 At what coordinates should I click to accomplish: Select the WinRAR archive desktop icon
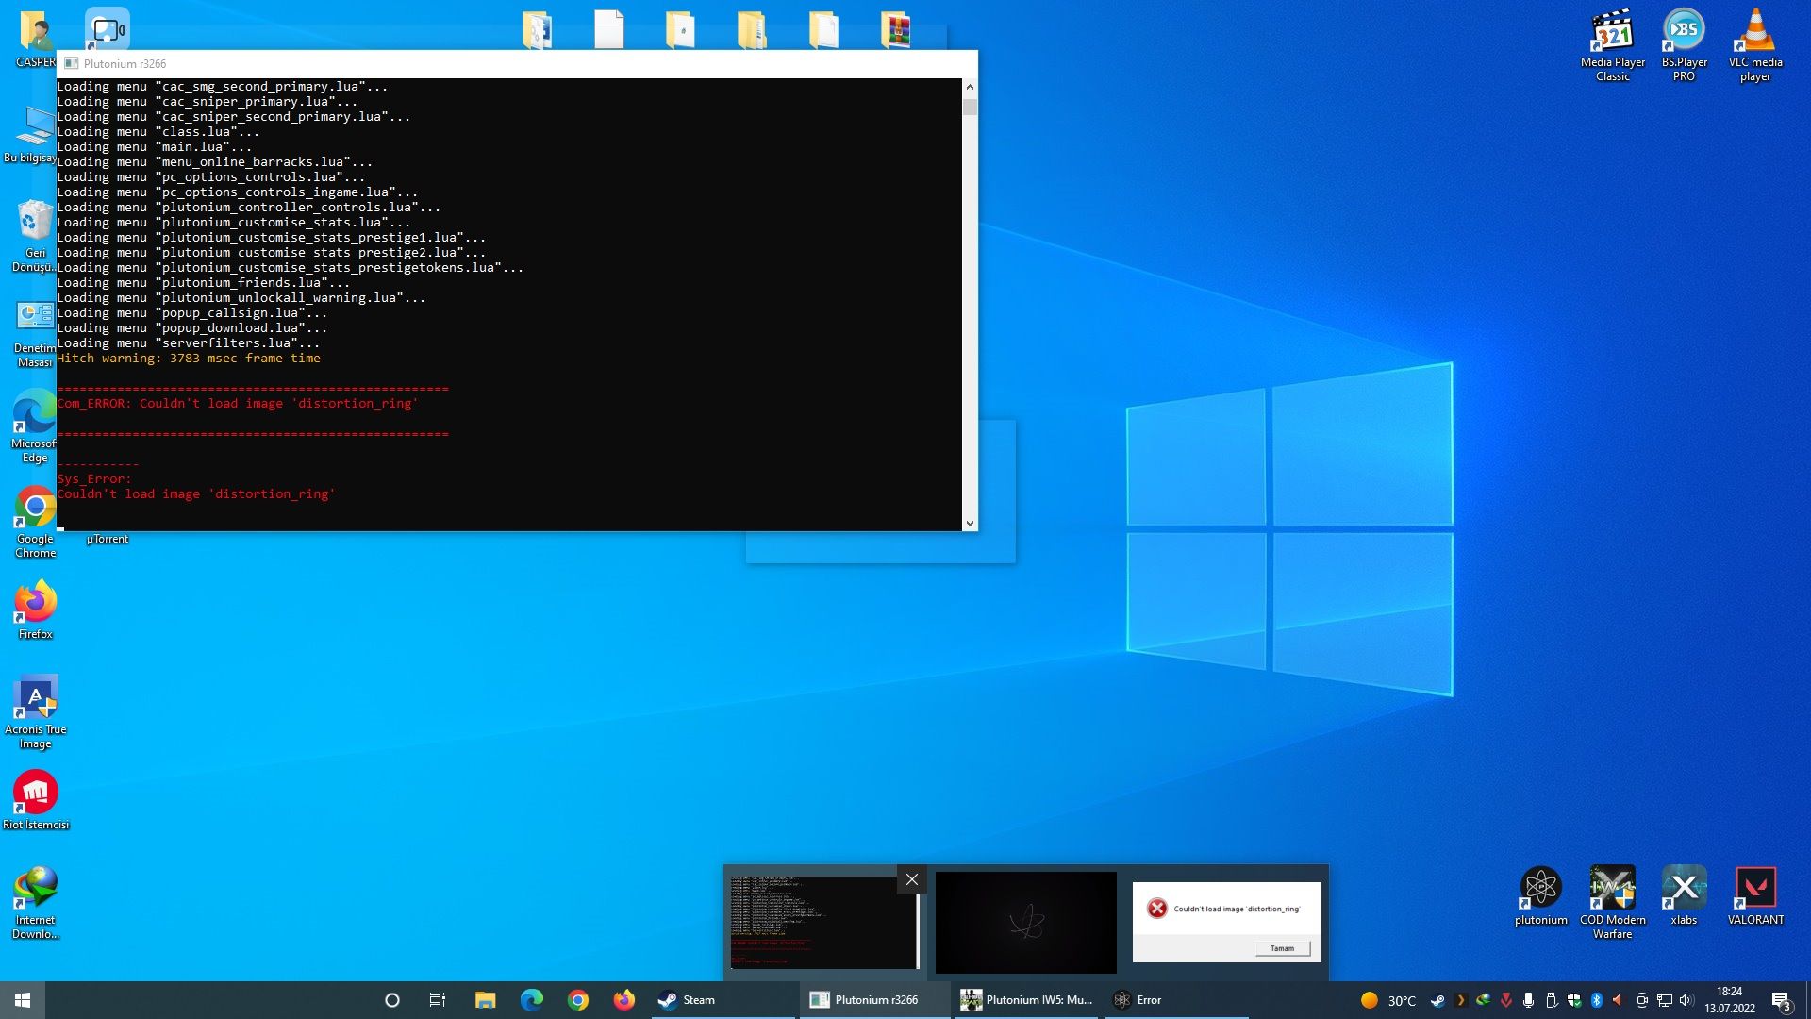895,29
